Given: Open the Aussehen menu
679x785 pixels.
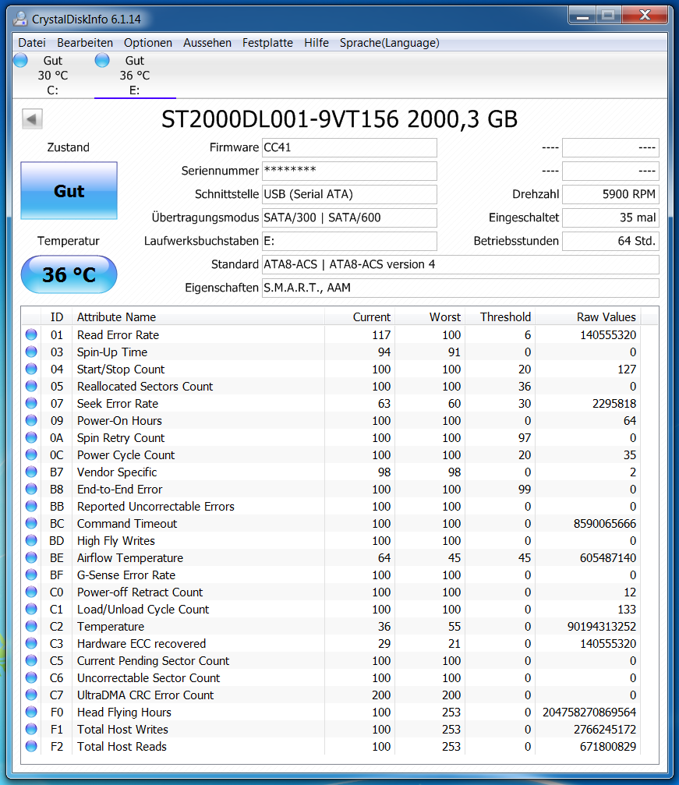Looking at the screenshot, I should 207,43.
